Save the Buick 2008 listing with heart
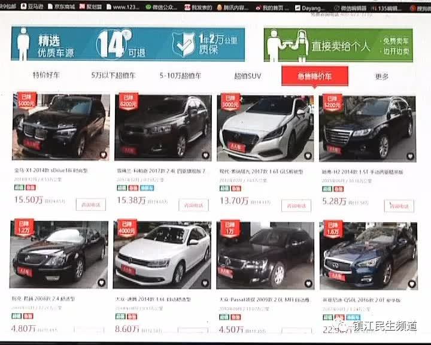Image resolution: width=431 pixels, height=345 pixels. coord(101,283)
